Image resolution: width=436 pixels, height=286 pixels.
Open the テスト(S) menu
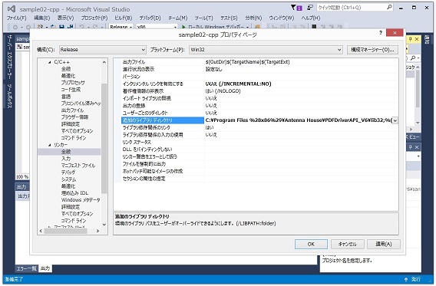[229, 18]
